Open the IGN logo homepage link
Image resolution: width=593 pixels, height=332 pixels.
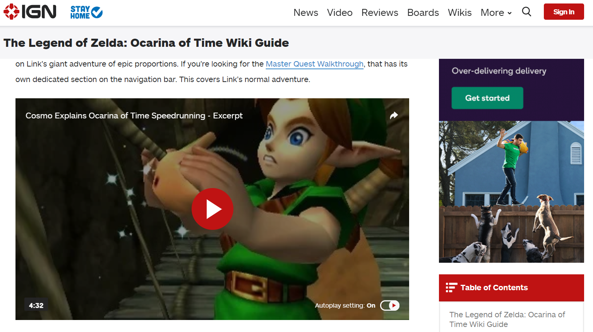coord(30,12)
